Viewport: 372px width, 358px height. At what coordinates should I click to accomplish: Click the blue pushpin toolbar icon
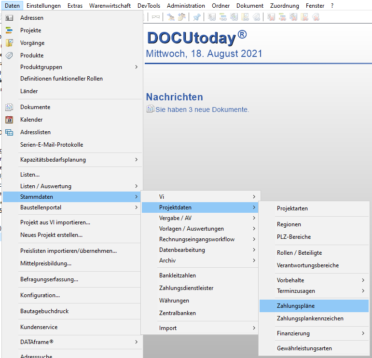(197, 17)
